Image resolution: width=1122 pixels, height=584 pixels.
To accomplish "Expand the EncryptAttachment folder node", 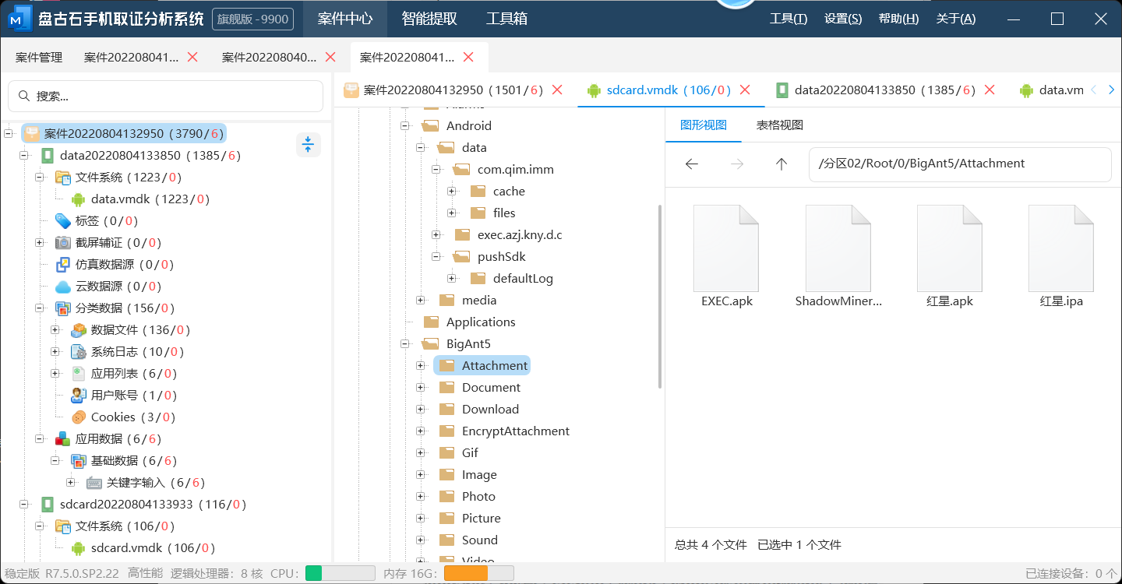I will [421, 431].
